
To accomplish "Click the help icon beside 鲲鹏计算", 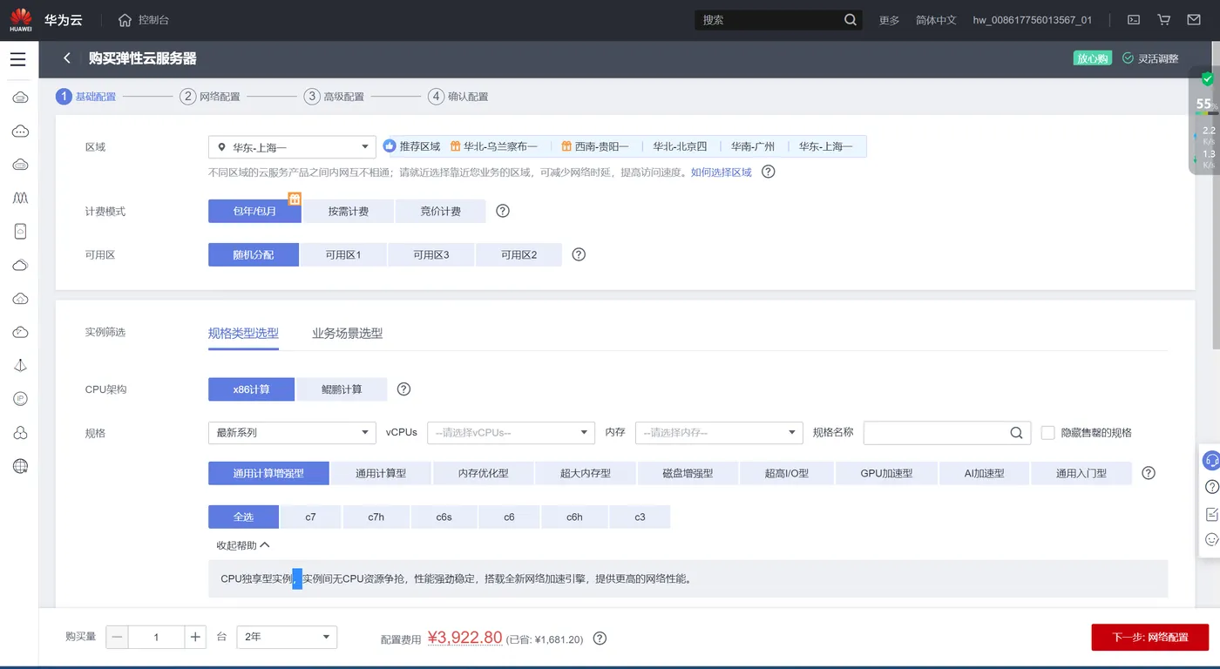I will 403,389.
